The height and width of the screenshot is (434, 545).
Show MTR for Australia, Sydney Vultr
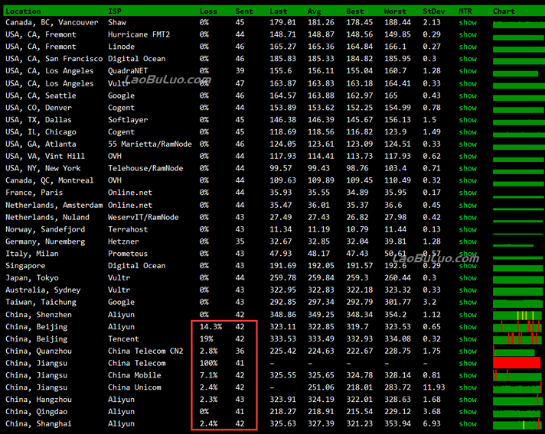468,290
